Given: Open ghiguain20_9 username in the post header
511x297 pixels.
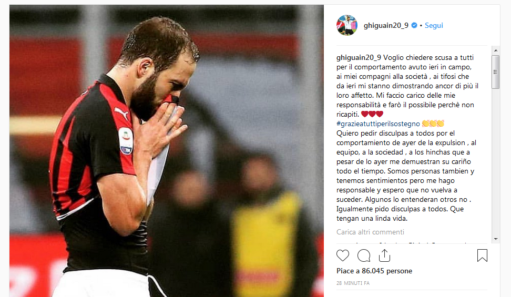Looking at the screenshot, I should [x=386, y=25].
